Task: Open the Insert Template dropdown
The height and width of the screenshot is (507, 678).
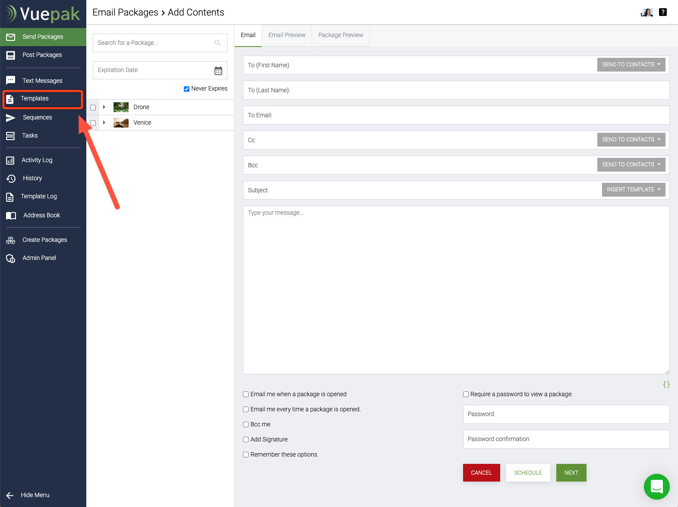Action: tap(633, 190)
